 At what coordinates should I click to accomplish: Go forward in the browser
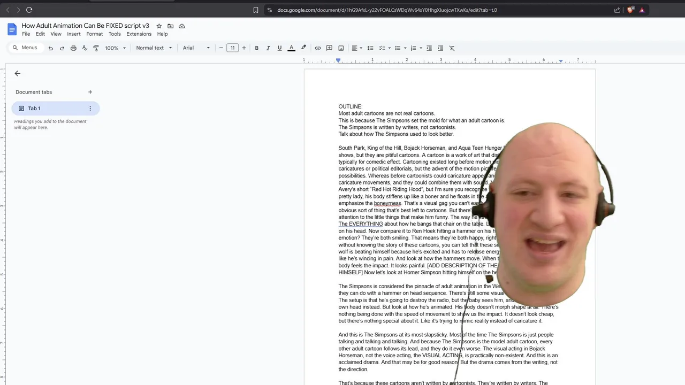tap(18, 10)
